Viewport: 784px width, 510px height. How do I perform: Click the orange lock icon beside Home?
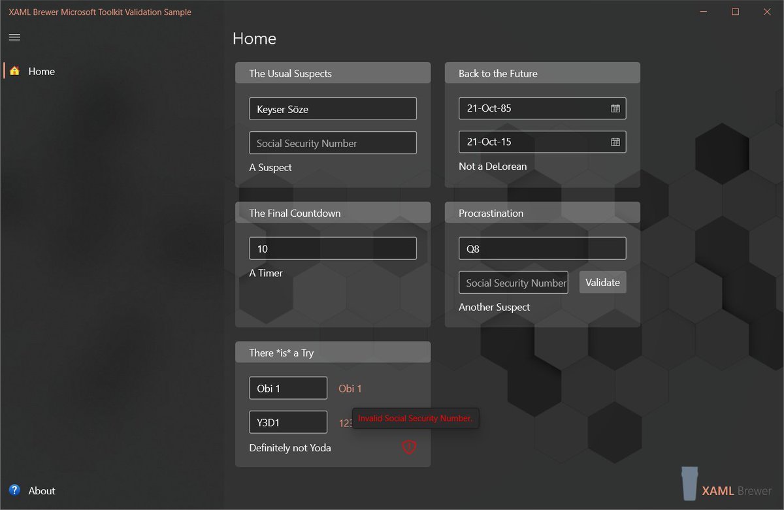pos(13,71)
